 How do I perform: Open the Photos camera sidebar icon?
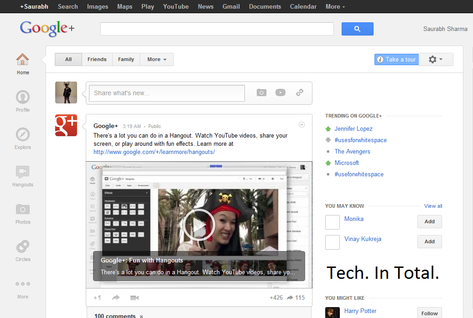[x=23, y=209]
